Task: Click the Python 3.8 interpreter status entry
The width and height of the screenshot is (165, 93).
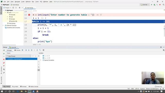Action: coord(152,89)
